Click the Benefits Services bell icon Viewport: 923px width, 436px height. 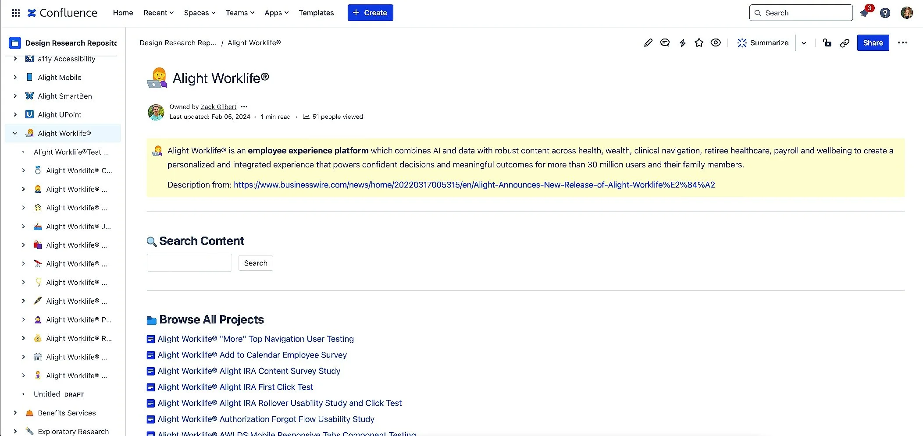(x=29, y=413)
